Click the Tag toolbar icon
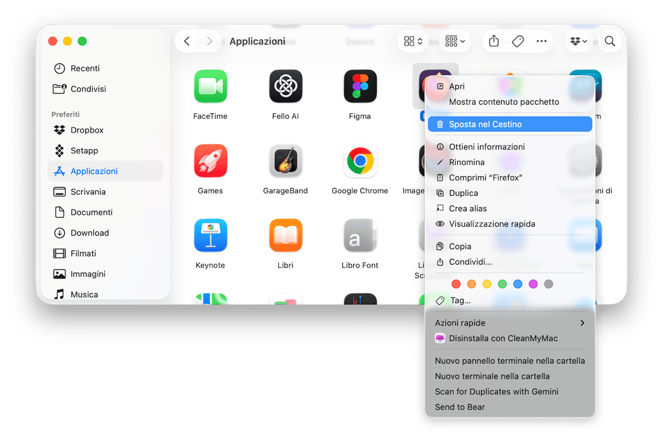This screenshot has height=435, width=663. [x=518, y=41]
